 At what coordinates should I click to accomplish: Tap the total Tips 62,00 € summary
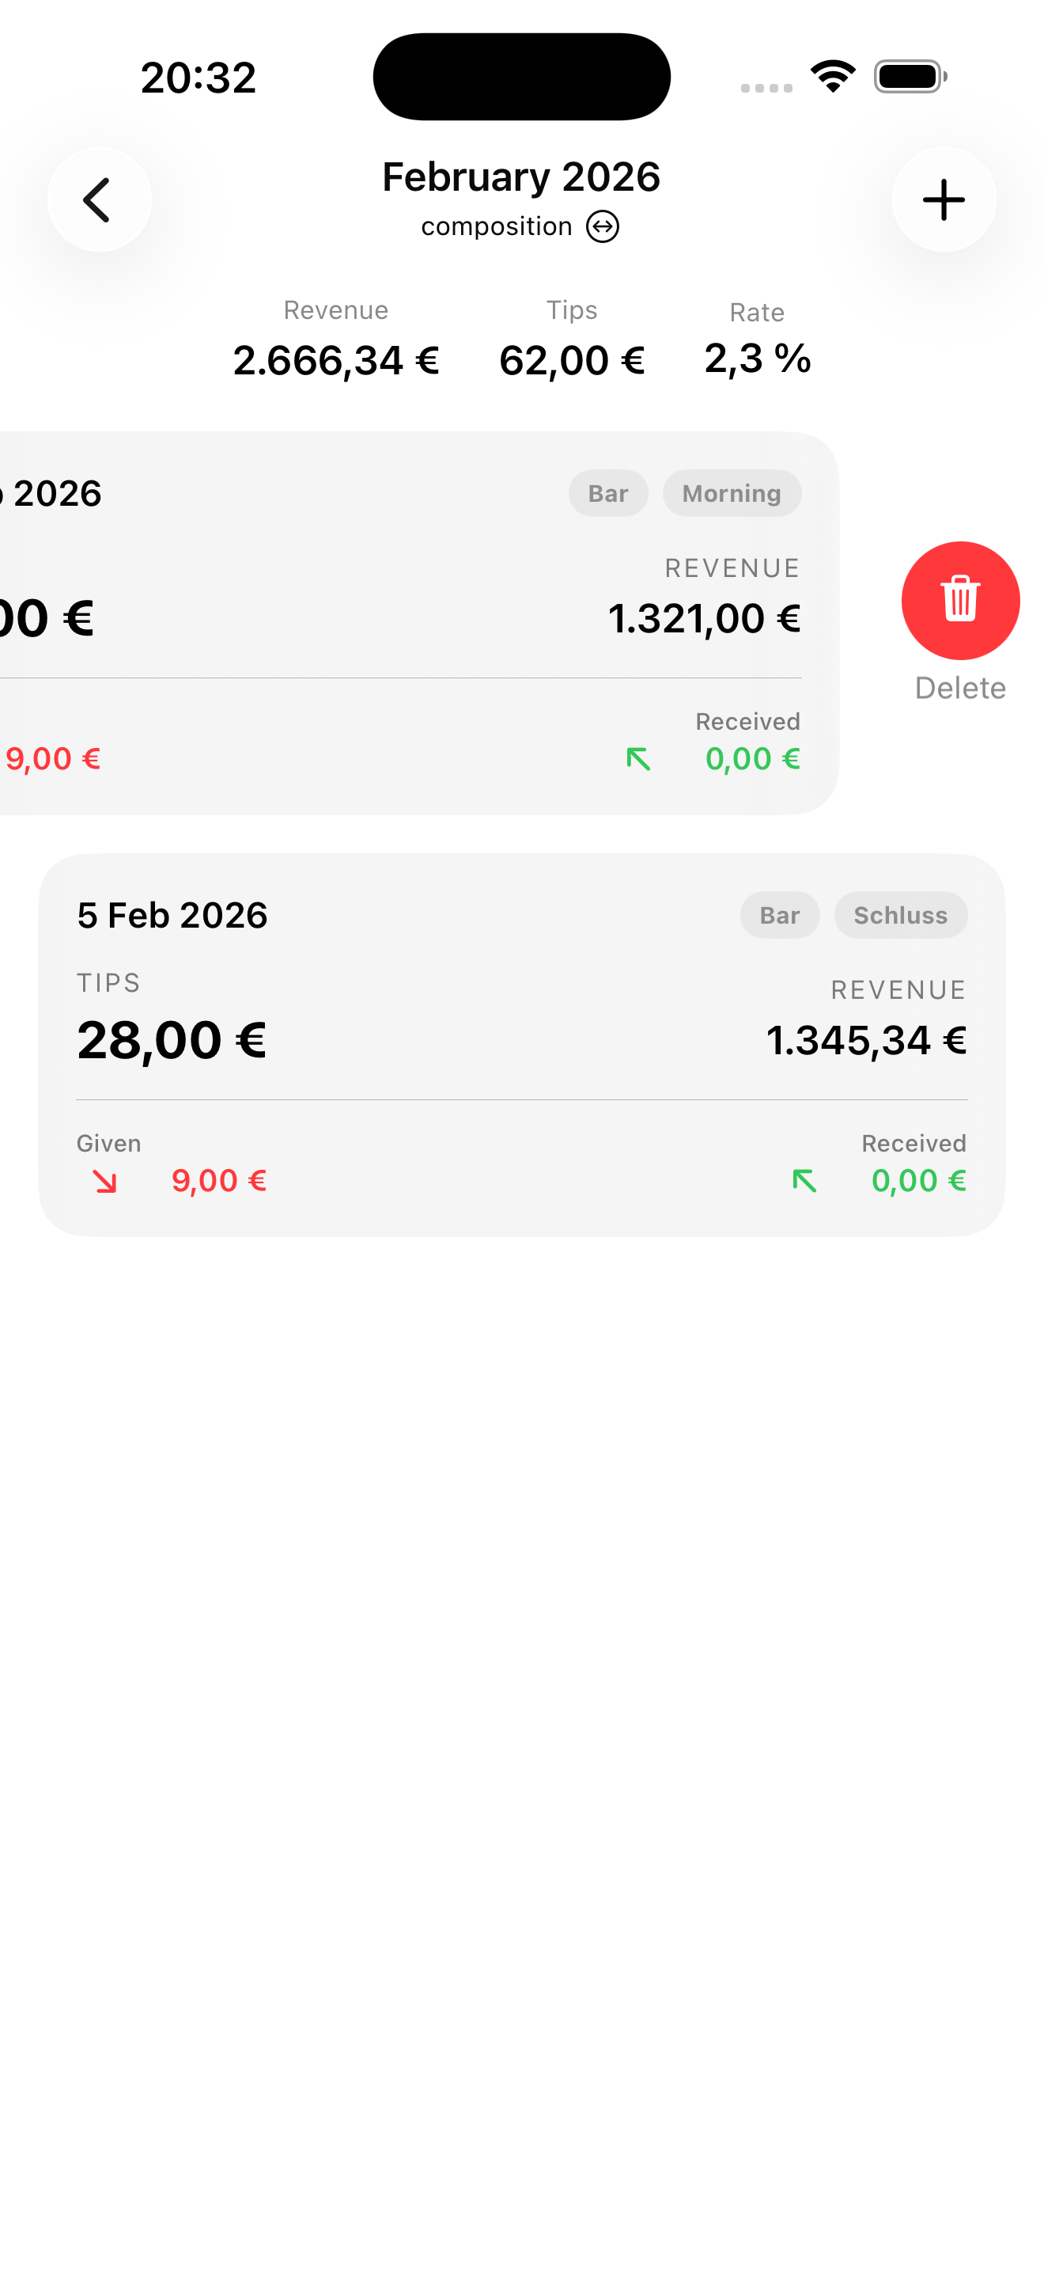coord(571,360)
